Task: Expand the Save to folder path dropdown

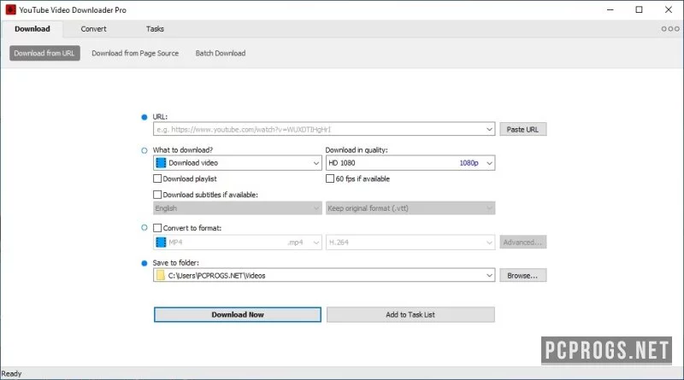Action: (x=489, y=276)
